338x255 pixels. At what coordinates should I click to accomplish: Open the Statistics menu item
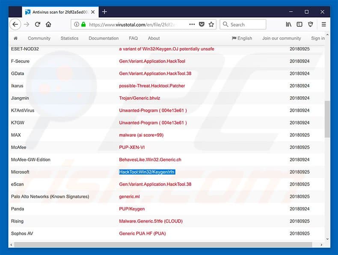(x=69, y=38)
